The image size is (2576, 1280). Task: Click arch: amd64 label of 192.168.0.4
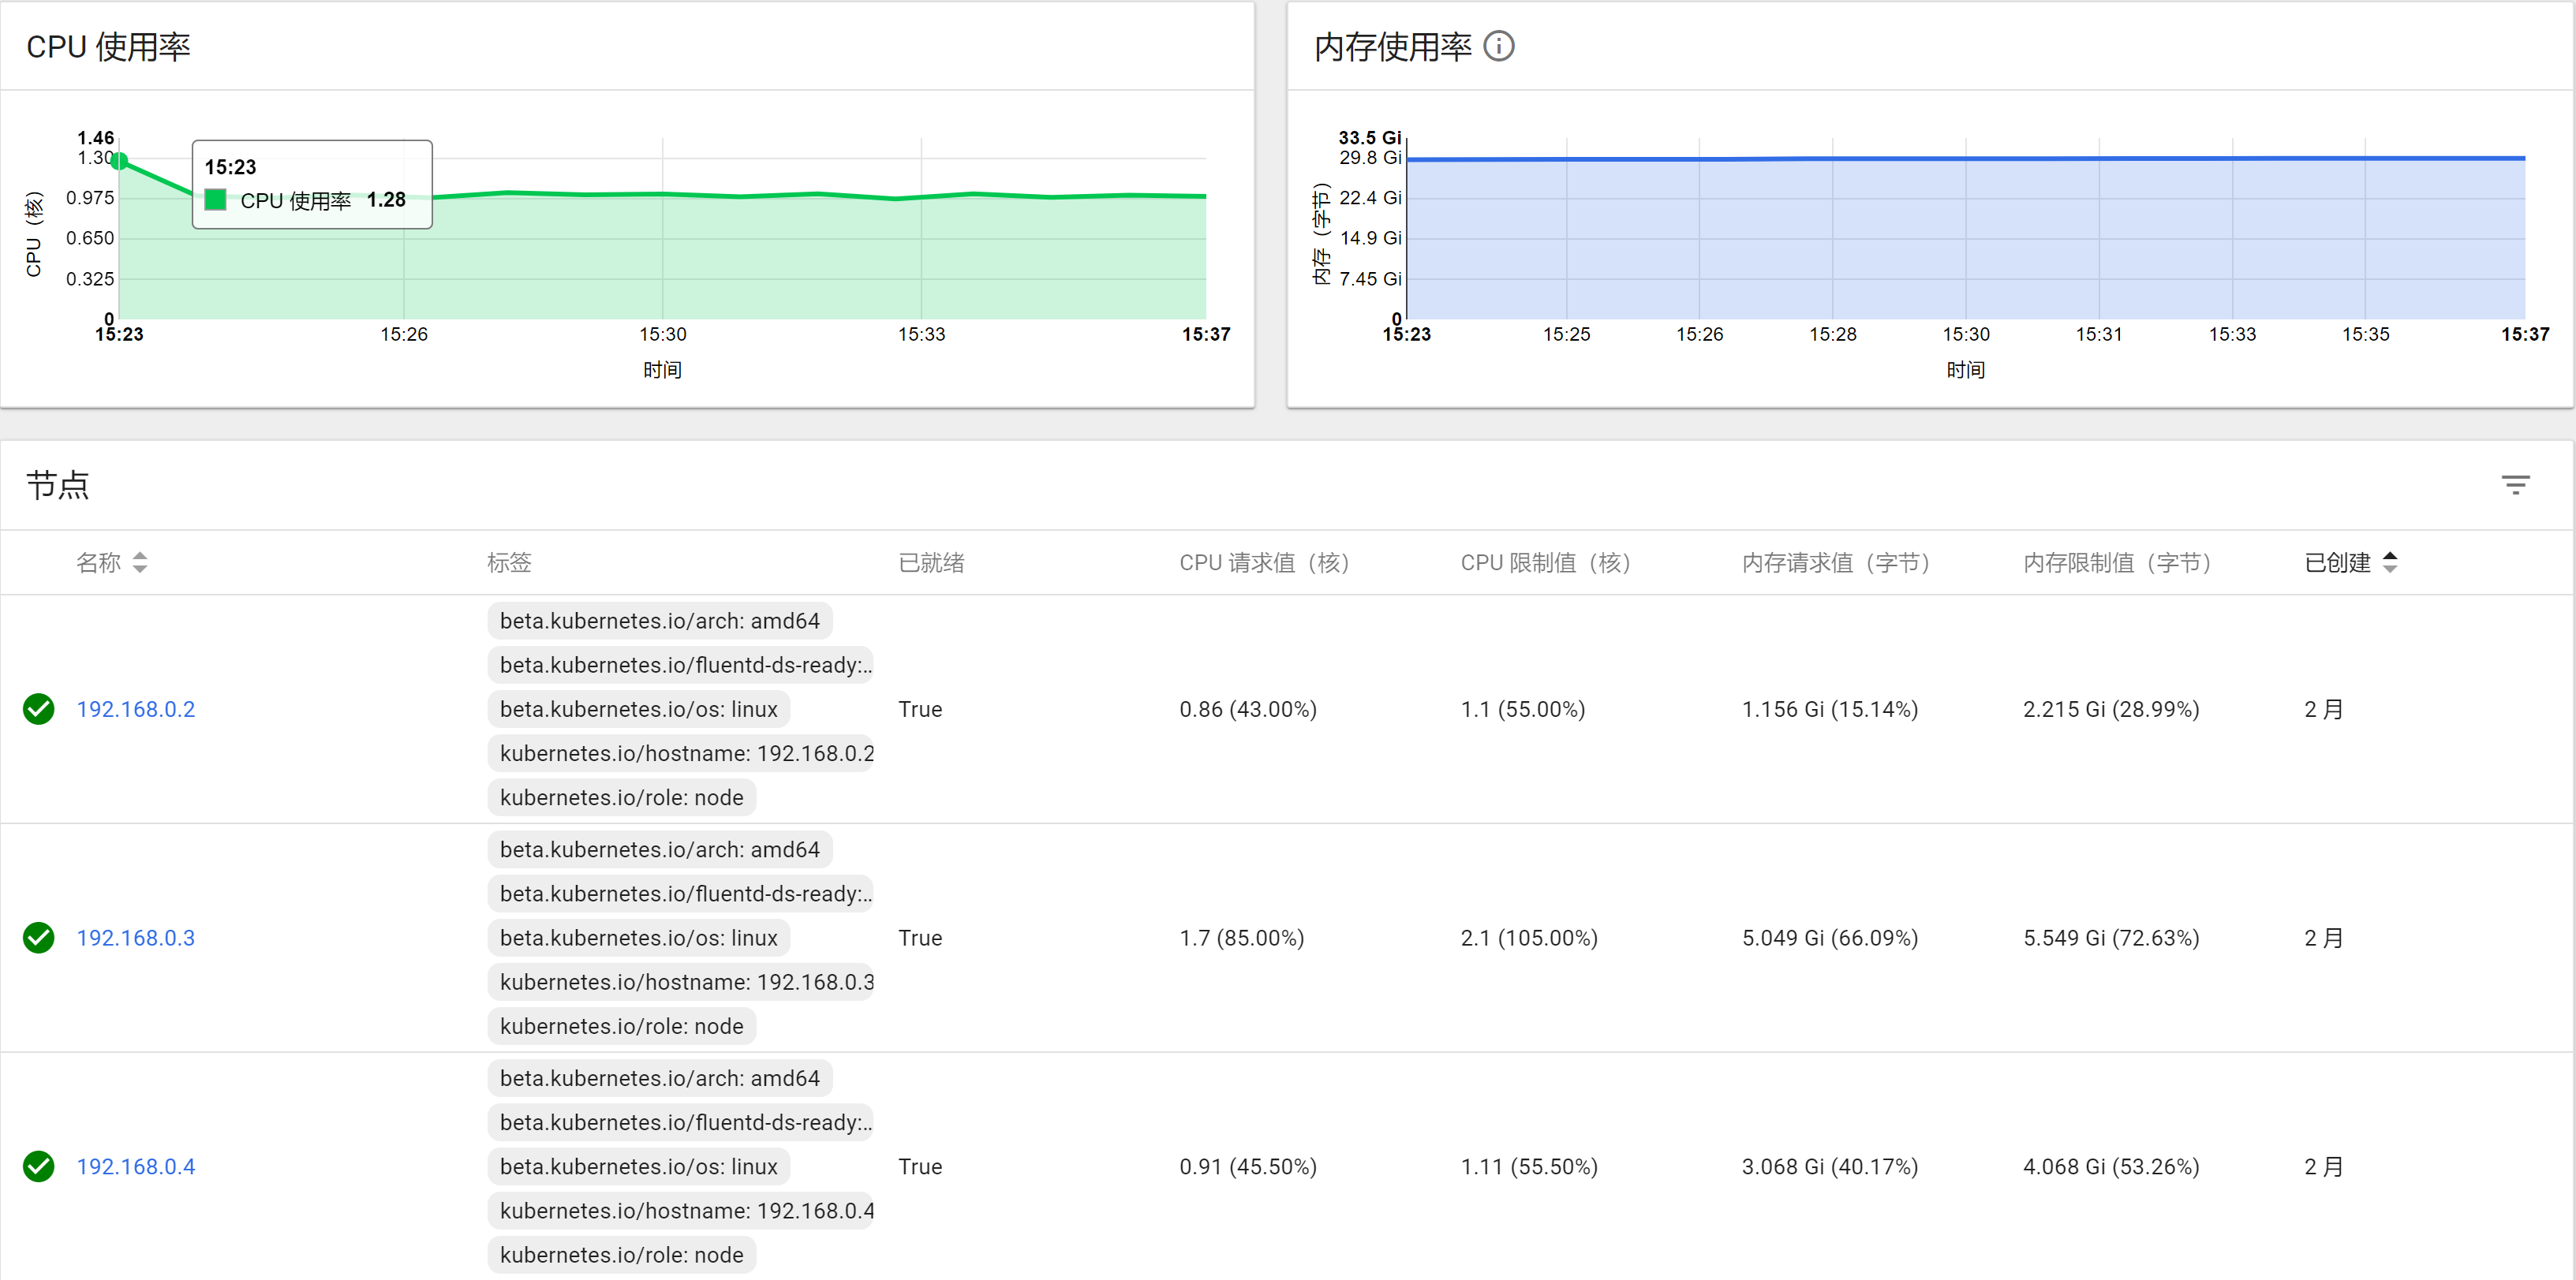coord(659,1078)
